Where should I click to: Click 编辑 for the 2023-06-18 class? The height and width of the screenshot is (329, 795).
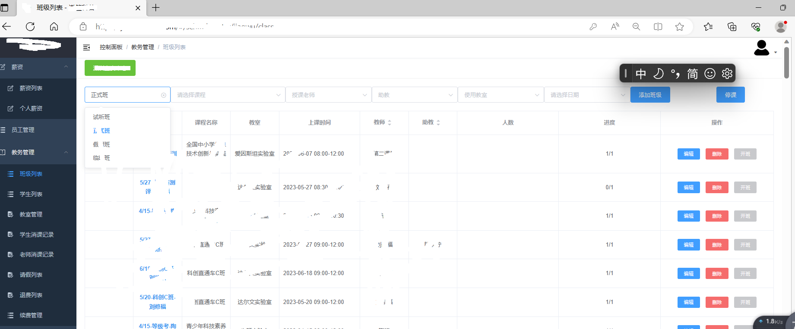688,273
